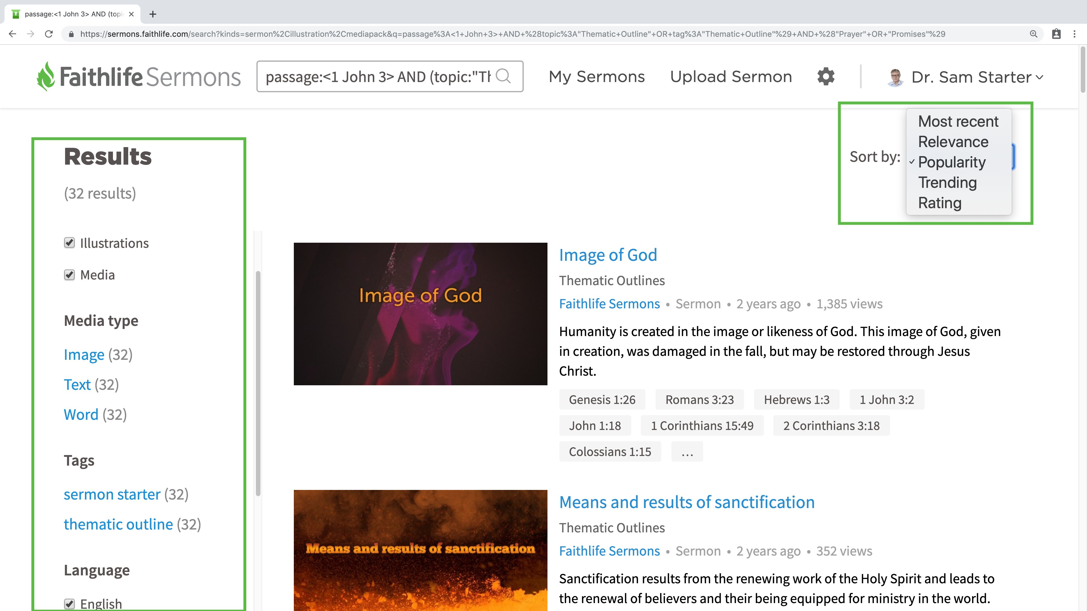Click the John 1:18 passage tag
This screenshot has height=611, width=1087.
595,426
